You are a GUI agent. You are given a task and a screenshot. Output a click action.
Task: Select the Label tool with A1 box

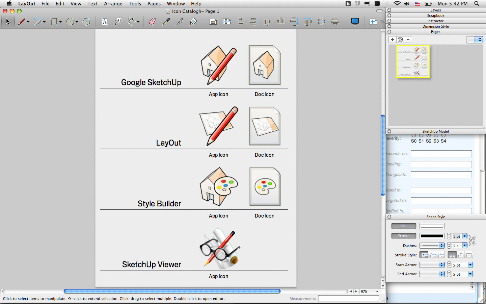(x=118, y=22)
